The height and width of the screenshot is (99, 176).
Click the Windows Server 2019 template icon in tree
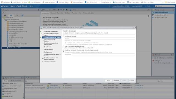8,48
